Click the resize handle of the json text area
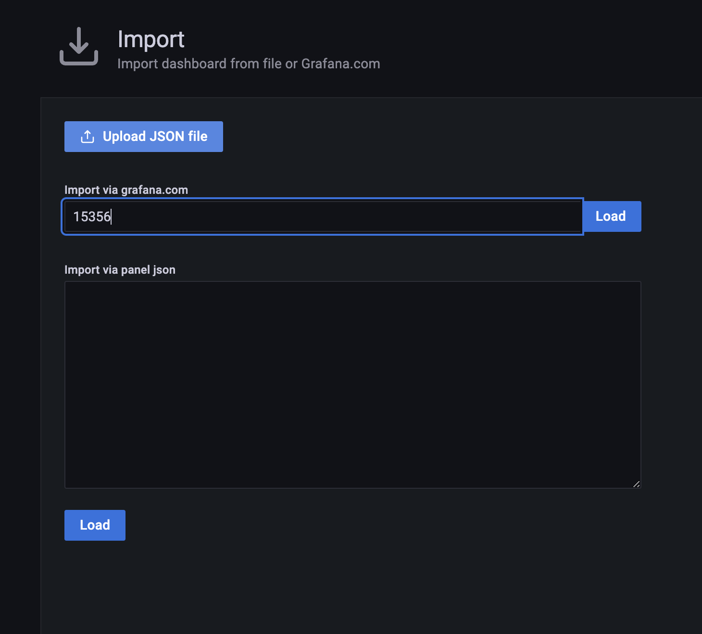Screen dimensions: 702x634 point(636,484)
